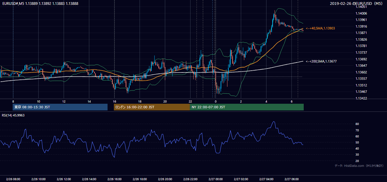This screenshot has width=387, height=182.
Task: Click price level 1.13871 on the axis
Action: click(361, 33)
